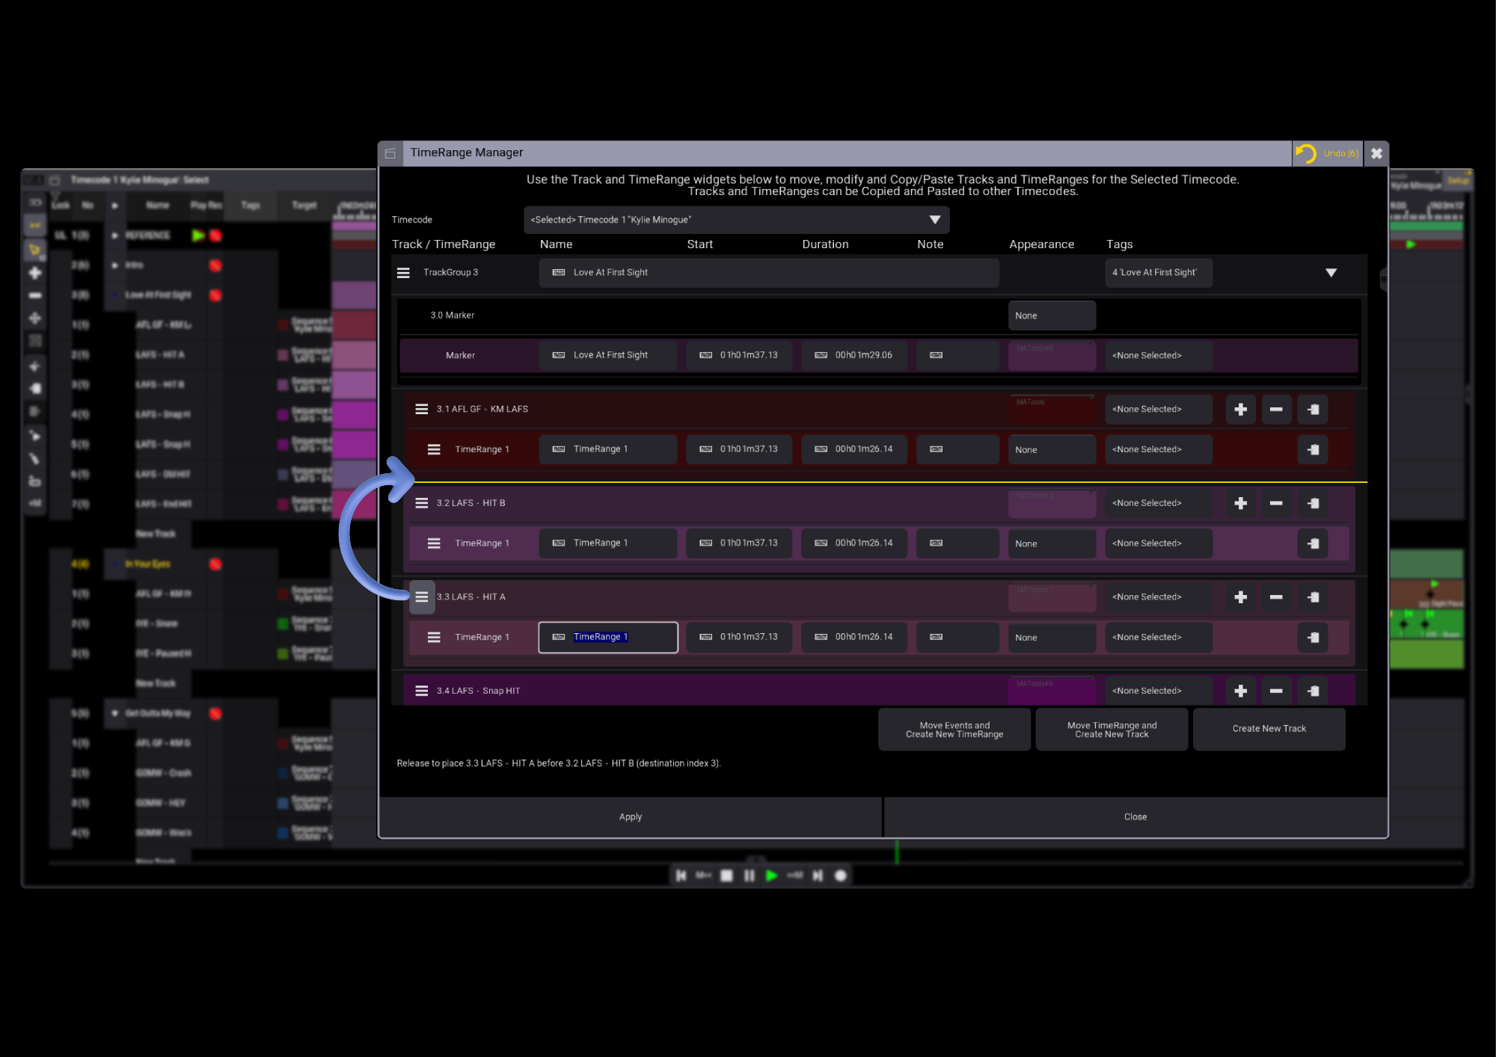Expand TrackGroup 3 collapse arrow
This screenshot has width=1496, height=1057.
click(x=1331, y=273)
